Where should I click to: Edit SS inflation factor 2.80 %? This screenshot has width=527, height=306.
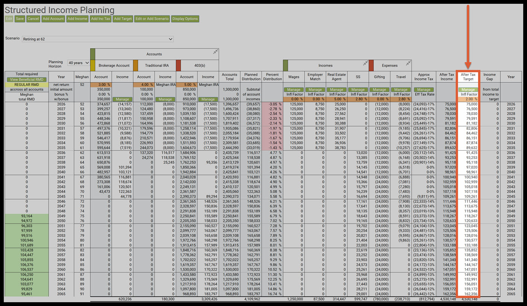[358, 99]
